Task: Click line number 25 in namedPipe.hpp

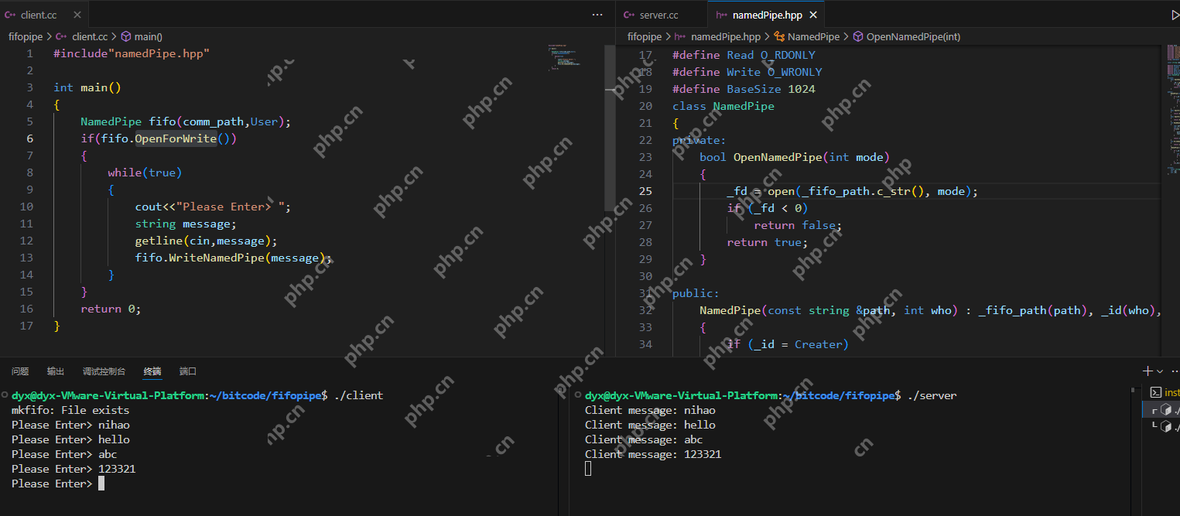Action: 645,191
